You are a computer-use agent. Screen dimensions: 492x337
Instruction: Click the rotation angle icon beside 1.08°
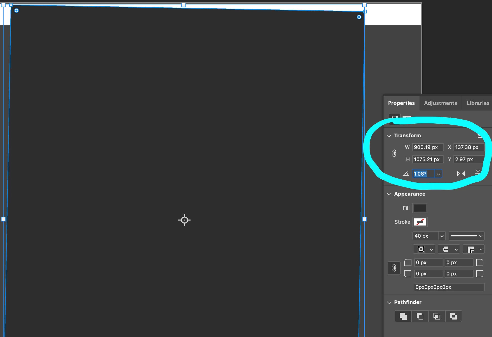click(x=406, y=174)
